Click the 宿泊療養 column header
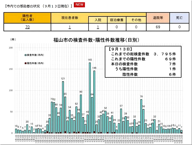This screenshot has height=145, width=192. [117, 20]
